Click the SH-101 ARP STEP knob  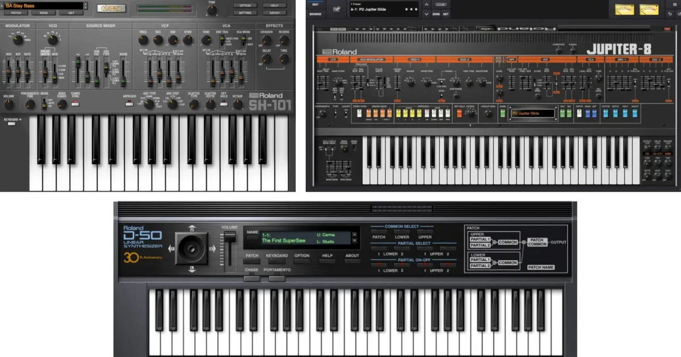[172, 104]
